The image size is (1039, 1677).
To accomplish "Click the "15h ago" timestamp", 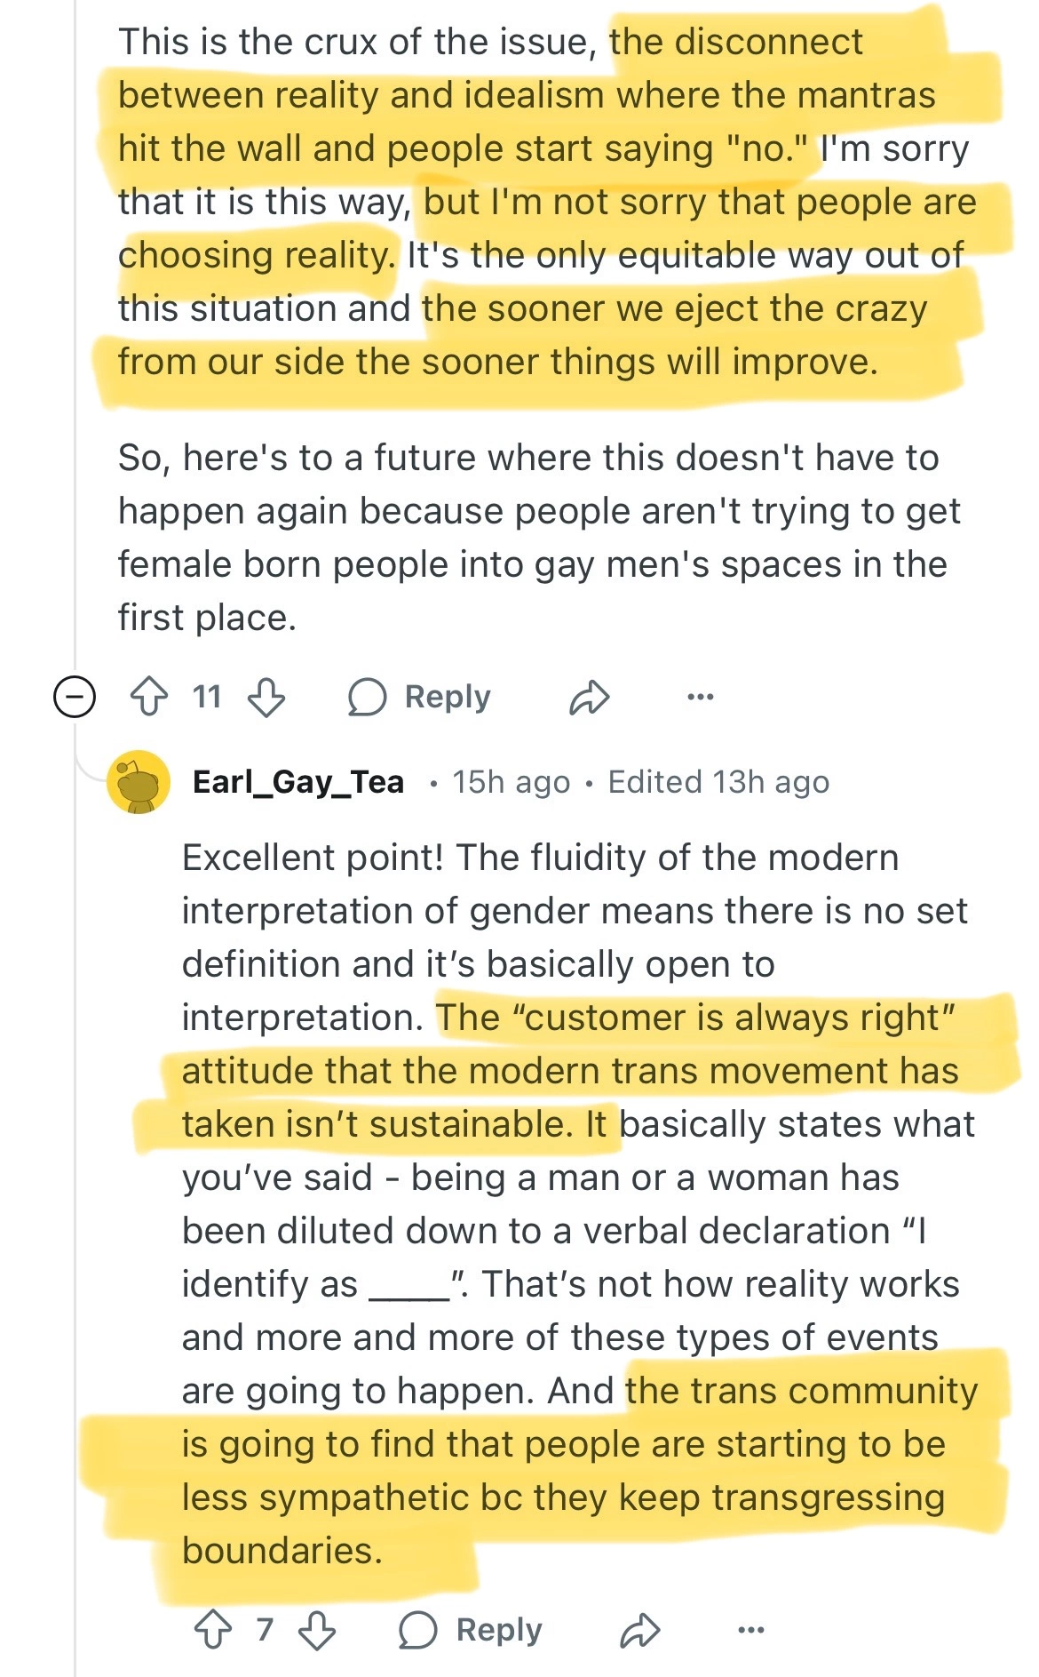I will pos(511,782).
